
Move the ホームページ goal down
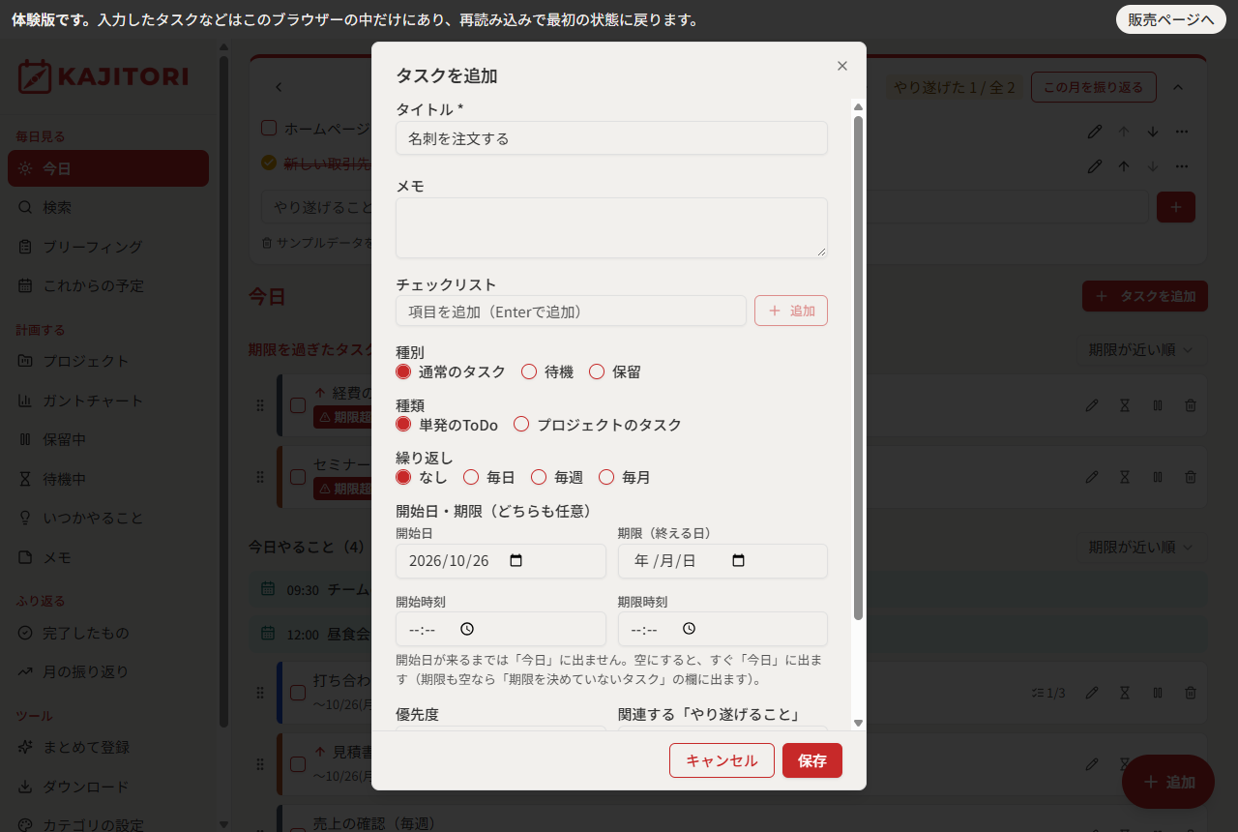point(1152,132)
